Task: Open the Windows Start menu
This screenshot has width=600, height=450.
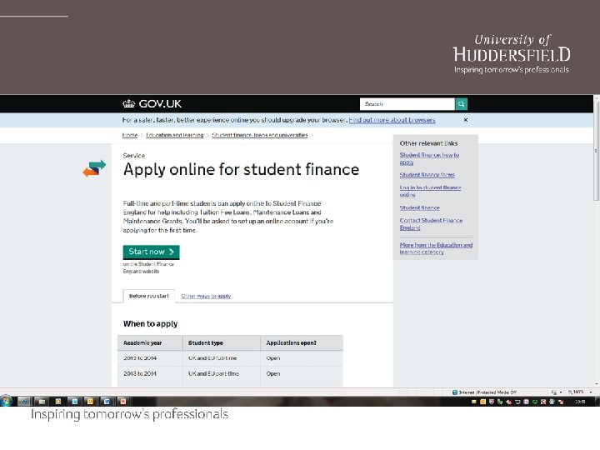Action: coord(7,401)
